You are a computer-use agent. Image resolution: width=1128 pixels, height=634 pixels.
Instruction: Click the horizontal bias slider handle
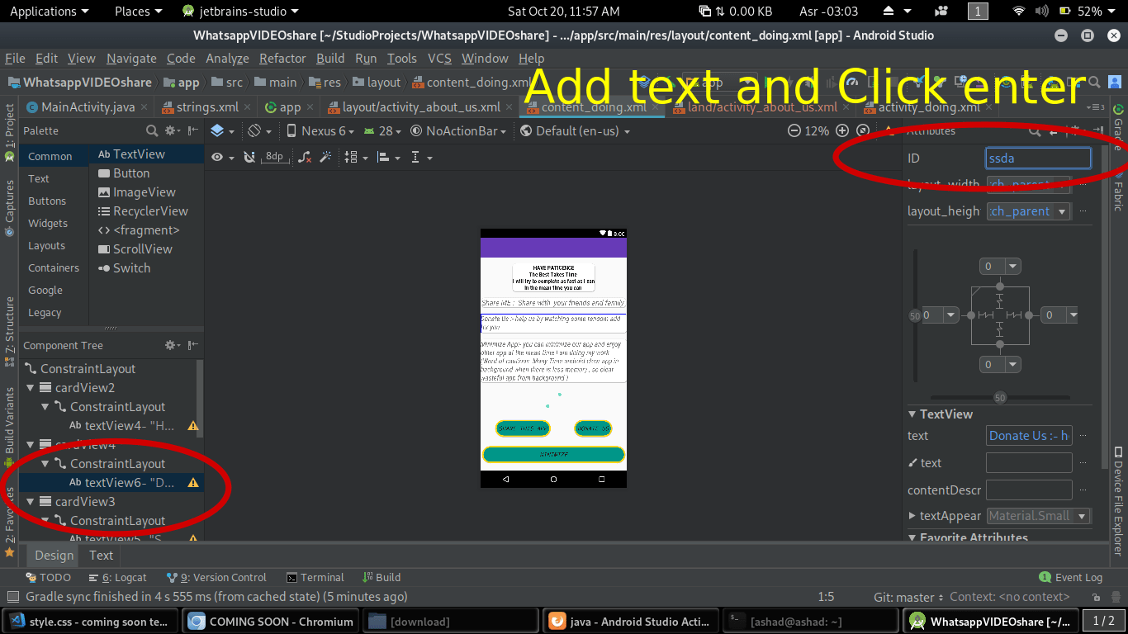coord(999,398)
